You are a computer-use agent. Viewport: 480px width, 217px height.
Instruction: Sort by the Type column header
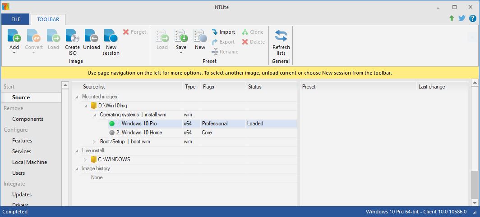coord(192,87)
